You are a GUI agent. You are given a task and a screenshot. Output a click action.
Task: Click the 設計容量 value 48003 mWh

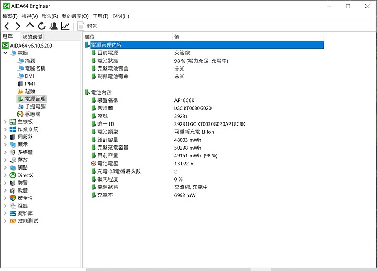(187, 140)
